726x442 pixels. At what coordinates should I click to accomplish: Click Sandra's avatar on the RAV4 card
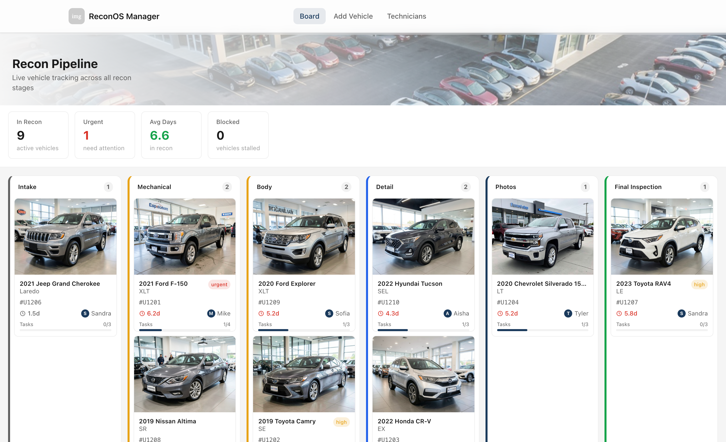(682, 314)
